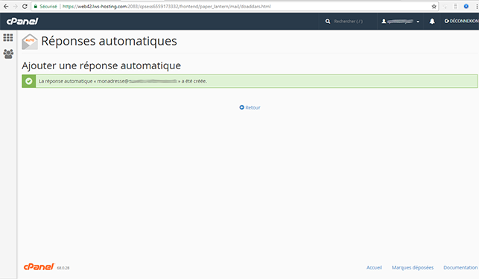Screen dimensions: 479x279
Task: Open the Chrome three-dot menu
Action: coord(477,7)
